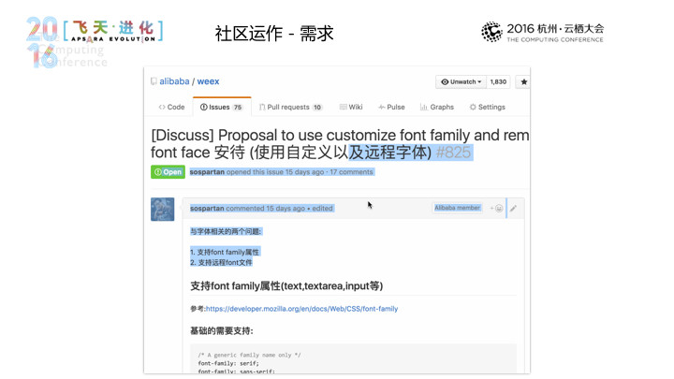The height and width of the screenshot is (379, 674).
Task: Click the Pull requests branch icon
Action: [x=262, y=107]
